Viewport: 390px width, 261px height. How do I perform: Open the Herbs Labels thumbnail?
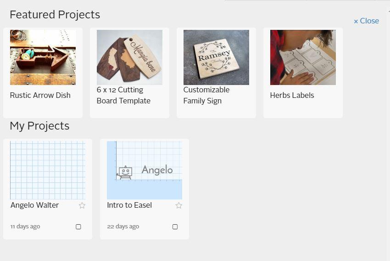pyautogui.click(x=303, y=57)
